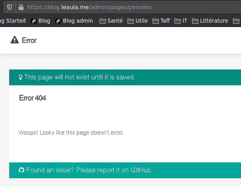
Task: Click 'Found an issue? Please report it on GitHub.' link
Action: (x=89, y=170)
